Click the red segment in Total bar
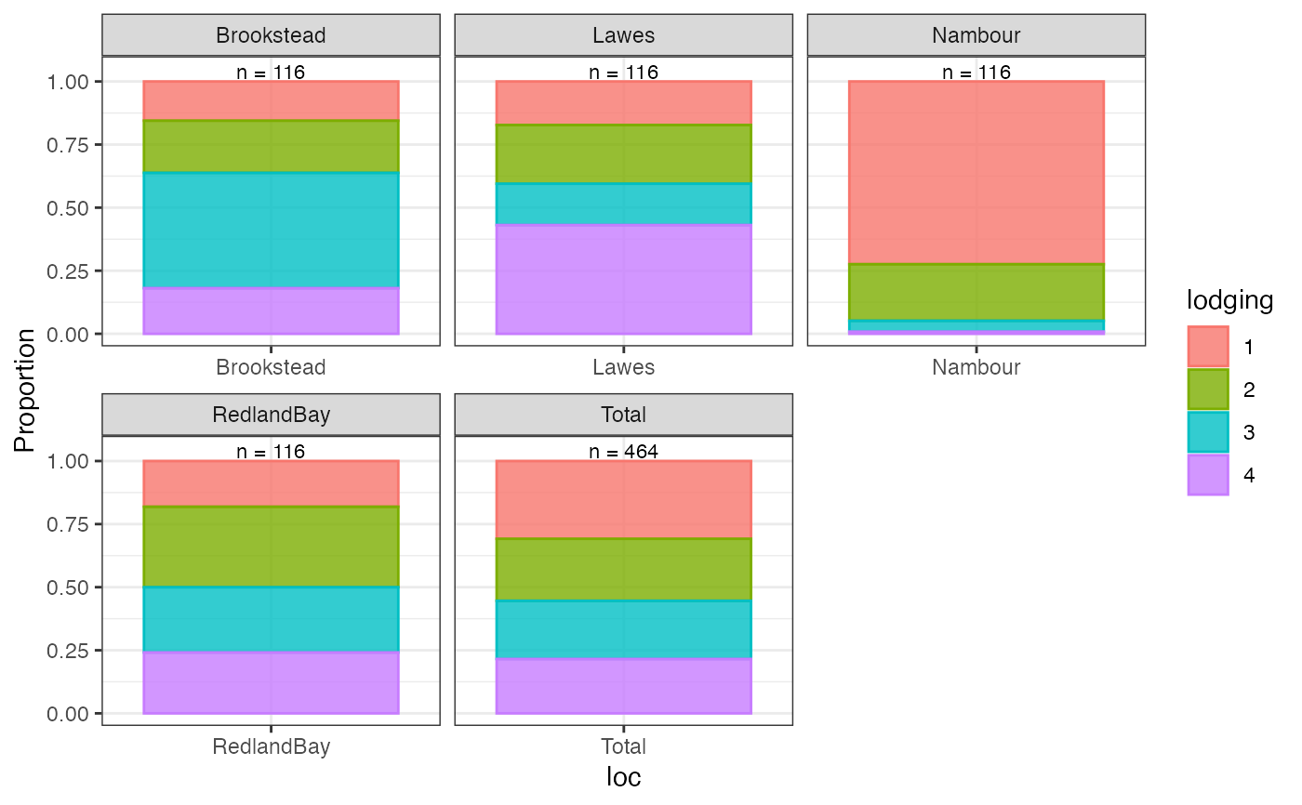 point(624,500)
